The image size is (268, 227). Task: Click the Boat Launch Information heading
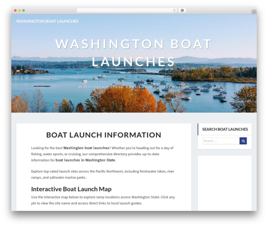[x=104, y=135]
